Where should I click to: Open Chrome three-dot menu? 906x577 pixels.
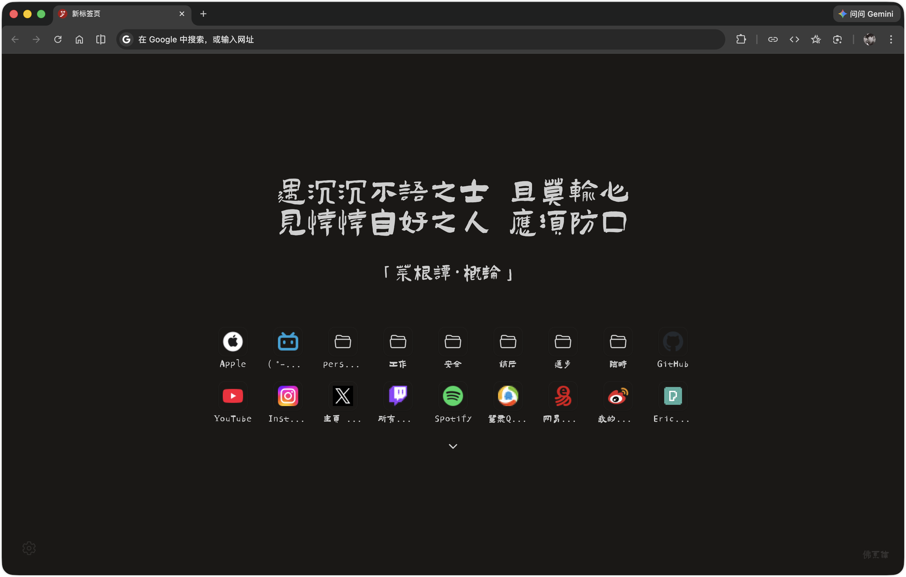(890, 39)
